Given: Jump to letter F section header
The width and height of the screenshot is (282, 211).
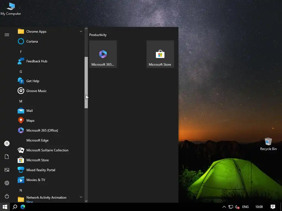Looking at the screenshot, I should [x=21, y=52].
